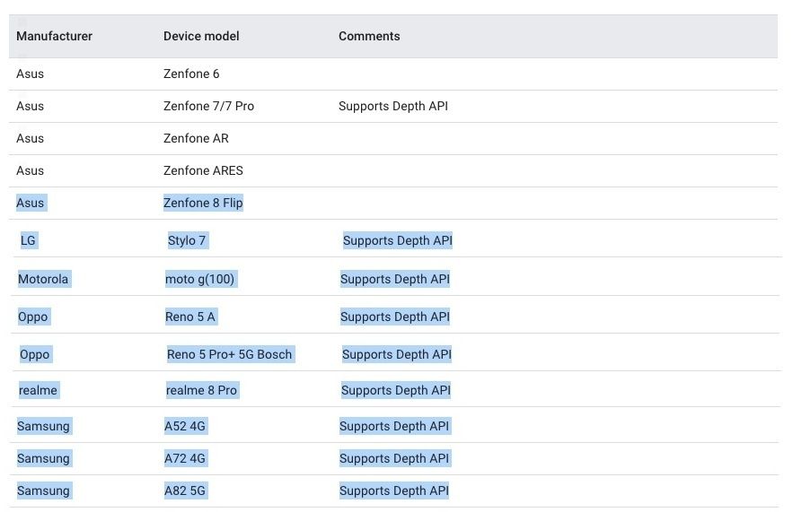
Task: Click the LG manufacturer cell
Action: click(29, 240)
